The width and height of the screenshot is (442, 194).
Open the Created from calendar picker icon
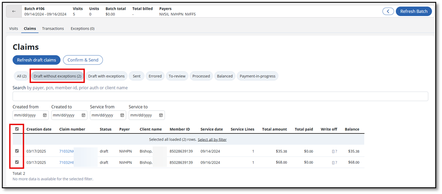coord(45,115)
